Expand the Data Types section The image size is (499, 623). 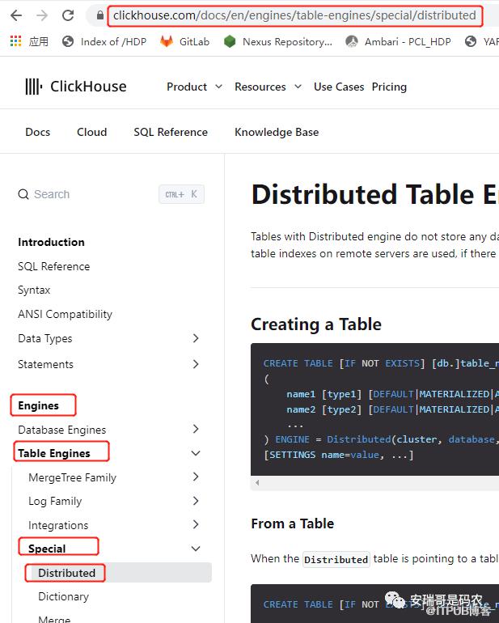[x=195, y=338]
